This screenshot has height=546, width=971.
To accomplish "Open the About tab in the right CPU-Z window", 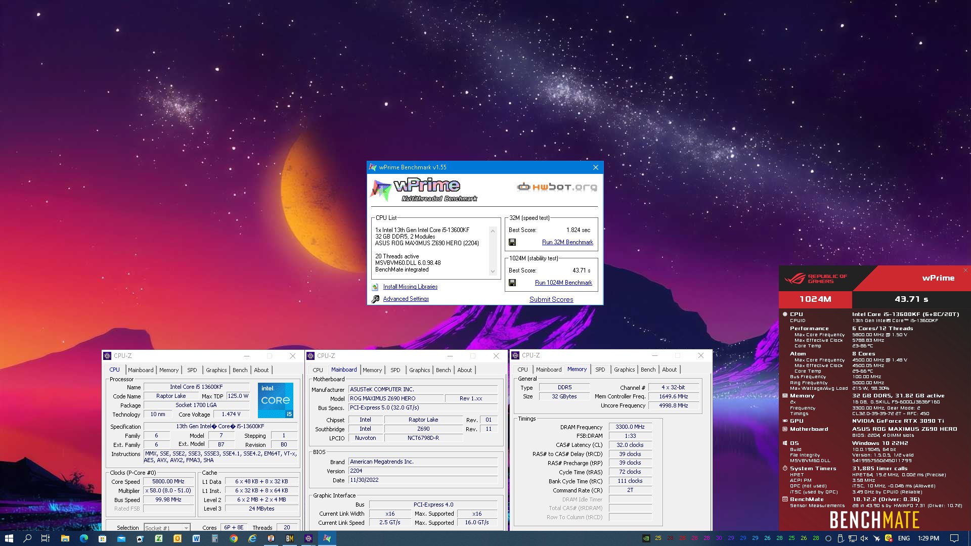I will 669,370.
